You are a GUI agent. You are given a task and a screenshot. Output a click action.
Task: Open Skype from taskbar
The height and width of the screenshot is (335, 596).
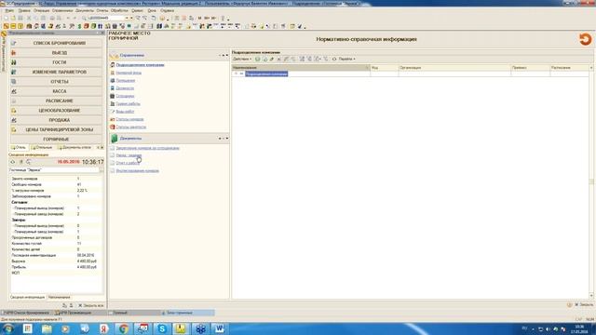coord(161,328)
